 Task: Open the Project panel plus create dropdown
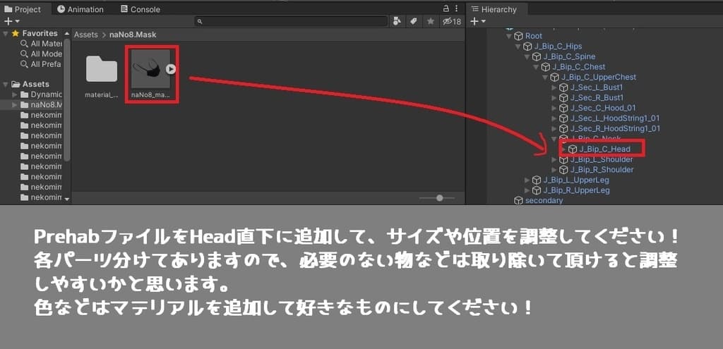tap(11, 21)
